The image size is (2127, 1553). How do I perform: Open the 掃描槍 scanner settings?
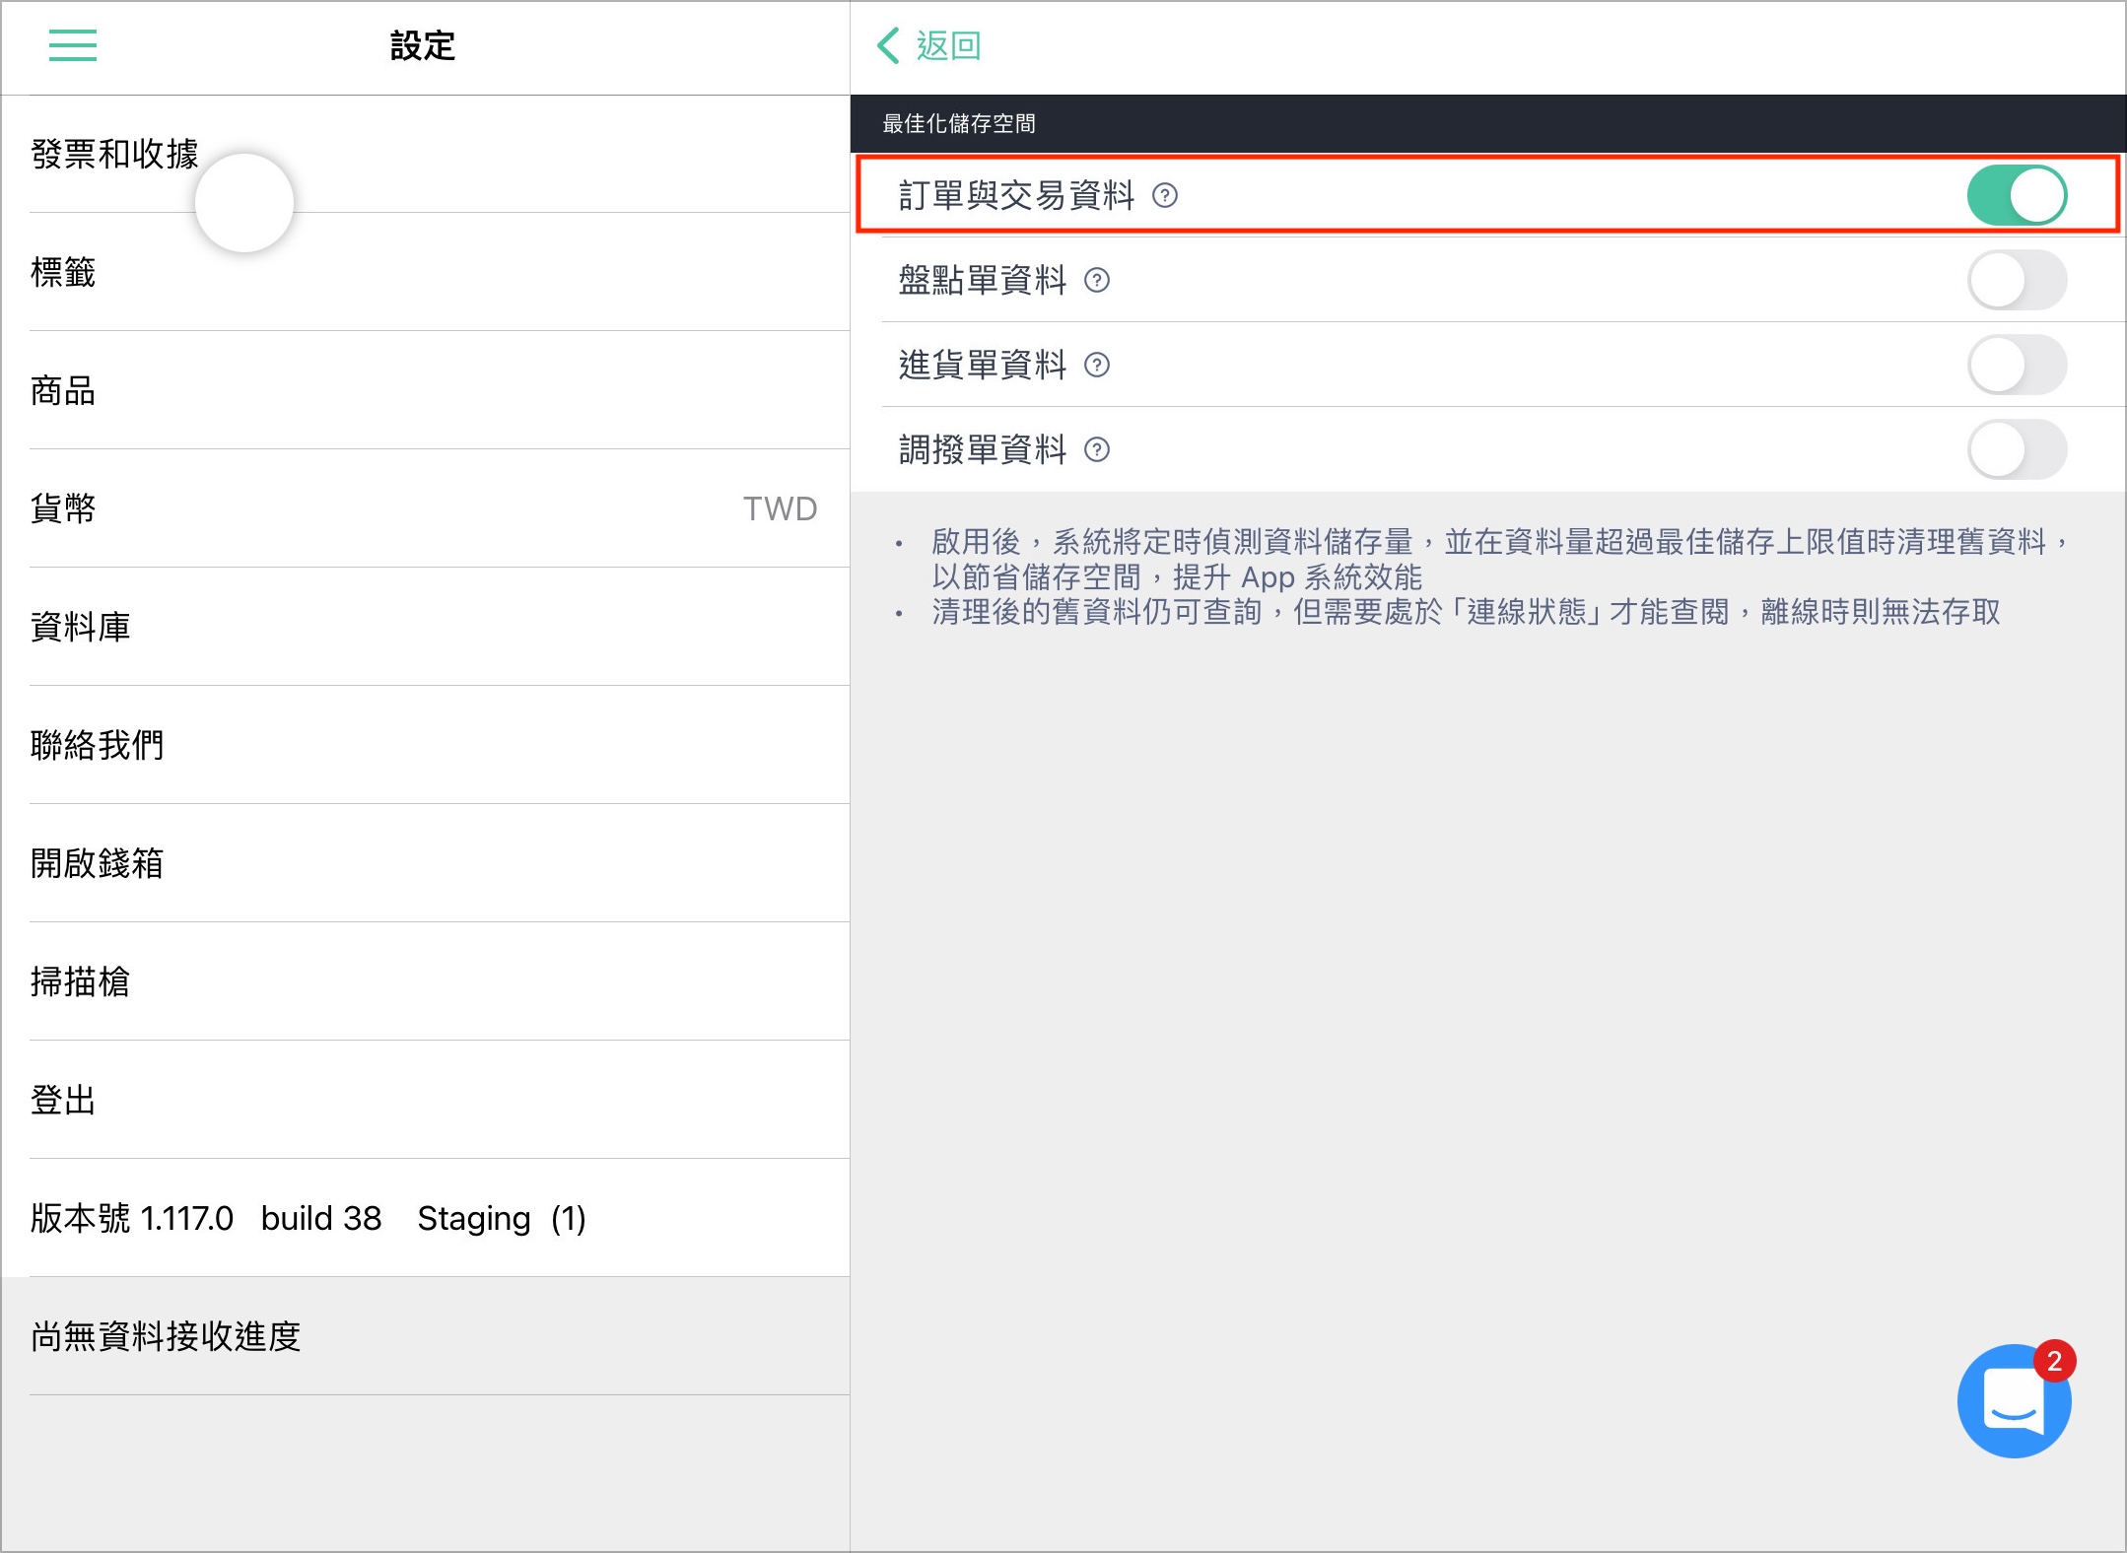coord(426,981)
